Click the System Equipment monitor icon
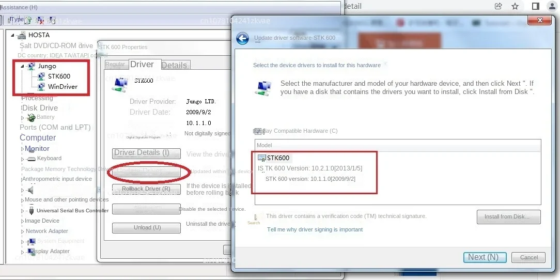The image size is (560, 280). (32, 241)
